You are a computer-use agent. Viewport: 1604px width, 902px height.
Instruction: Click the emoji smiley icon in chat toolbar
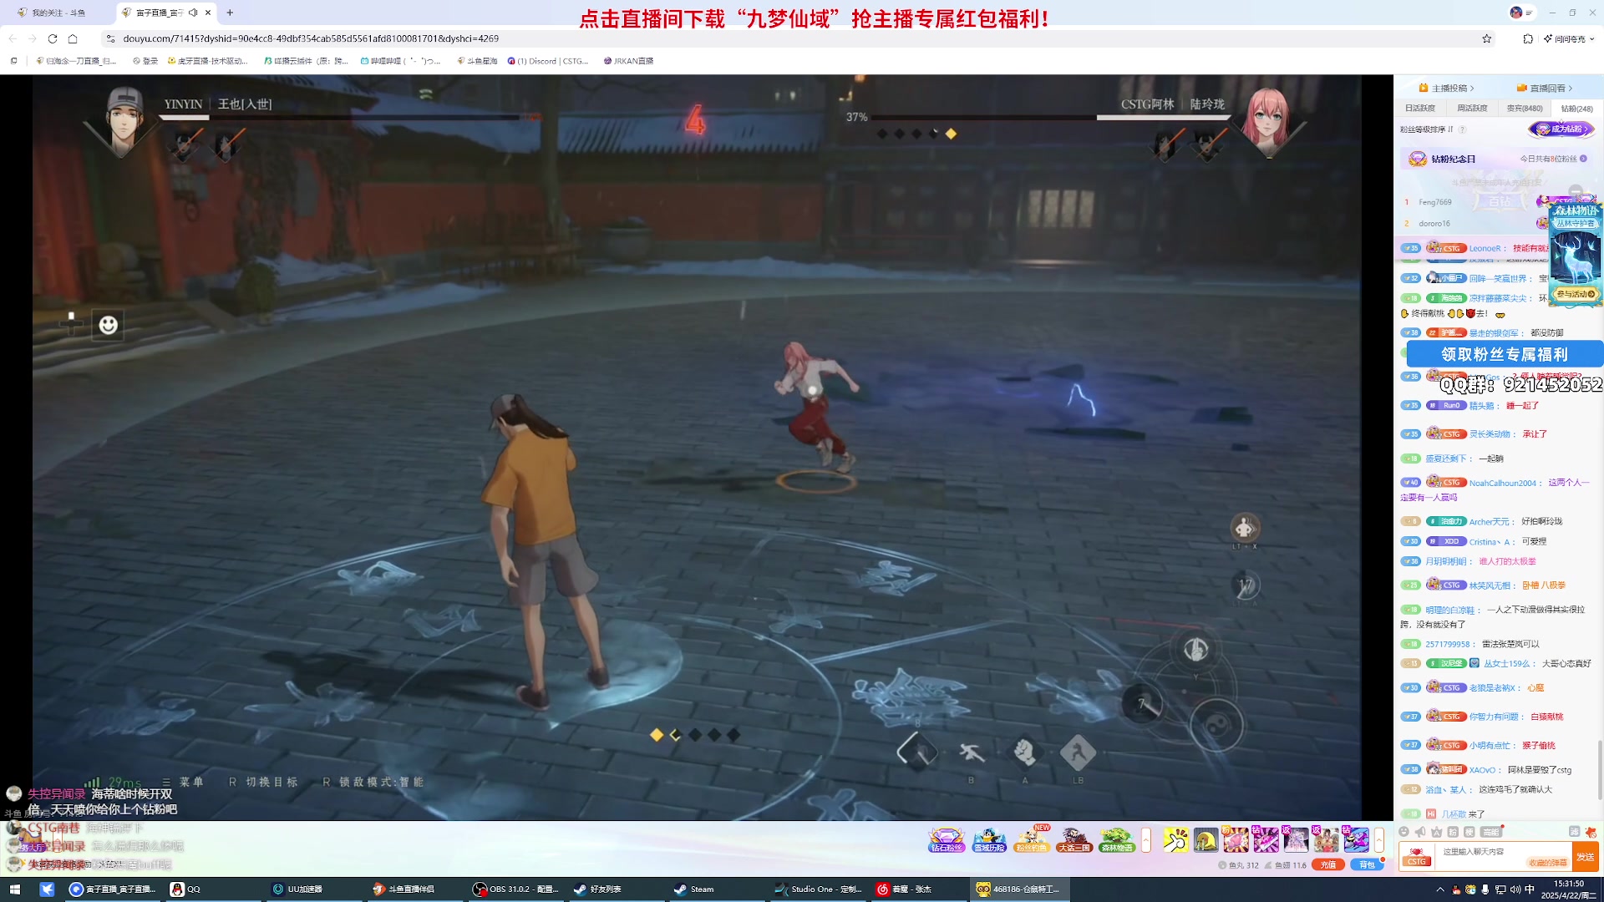1403,832
